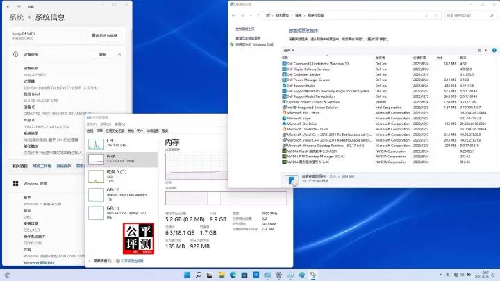The width and height of the screenshot is (500, 281).
Task: Click 系统 breadcrumb in Settings
Action: [x=17, y=17]
